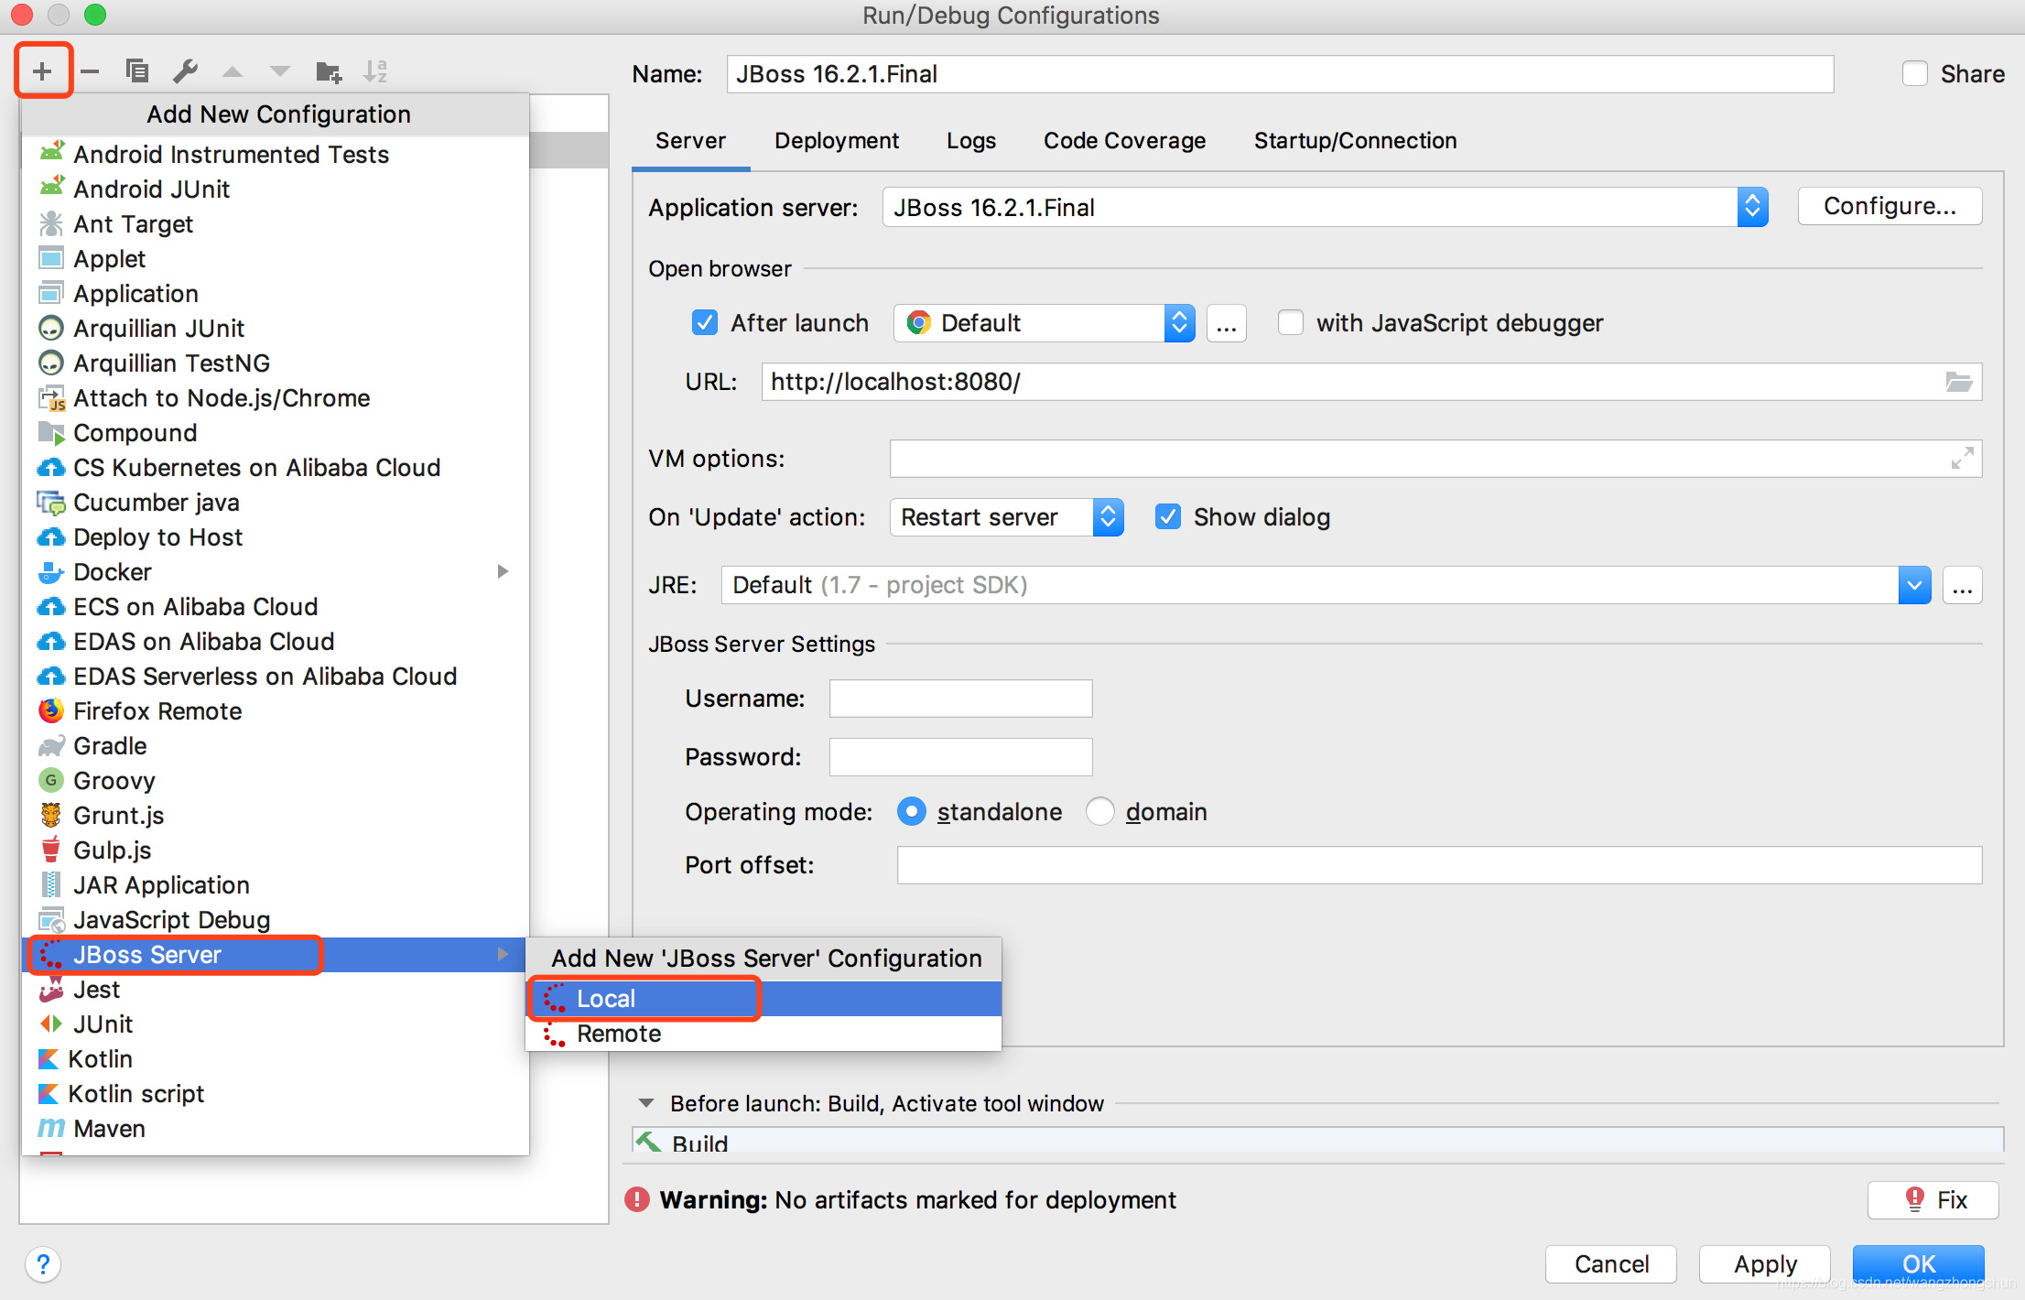
Task: Click the folder icon in URL field
Action: pos(1958,382)
